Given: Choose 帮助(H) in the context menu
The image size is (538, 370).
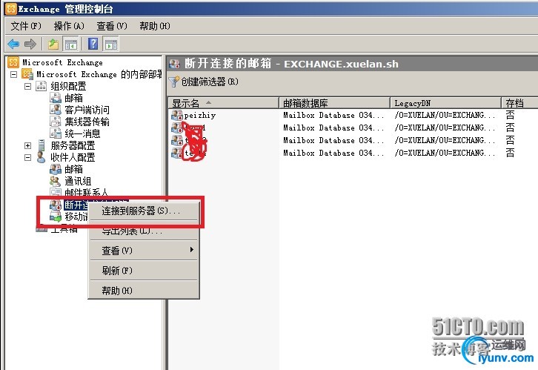Looking at the screenshot, I should click(144, 291).
